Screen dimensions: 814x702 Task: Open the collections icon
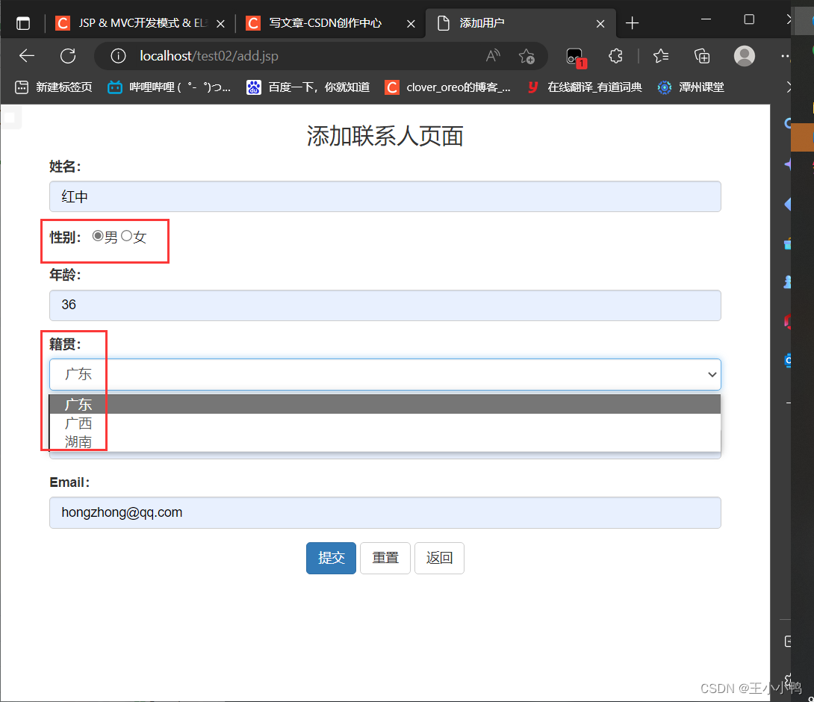(701, 55)
